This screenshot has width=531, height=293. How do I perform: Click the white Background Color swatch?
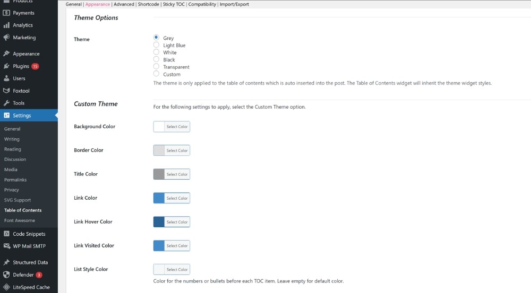pyautogui.click(x=159, y=127)
